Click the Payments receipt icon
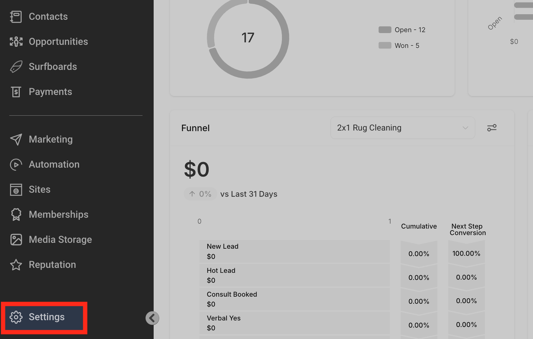The height and width of the screenshot is (339, 533). (16, 92)
